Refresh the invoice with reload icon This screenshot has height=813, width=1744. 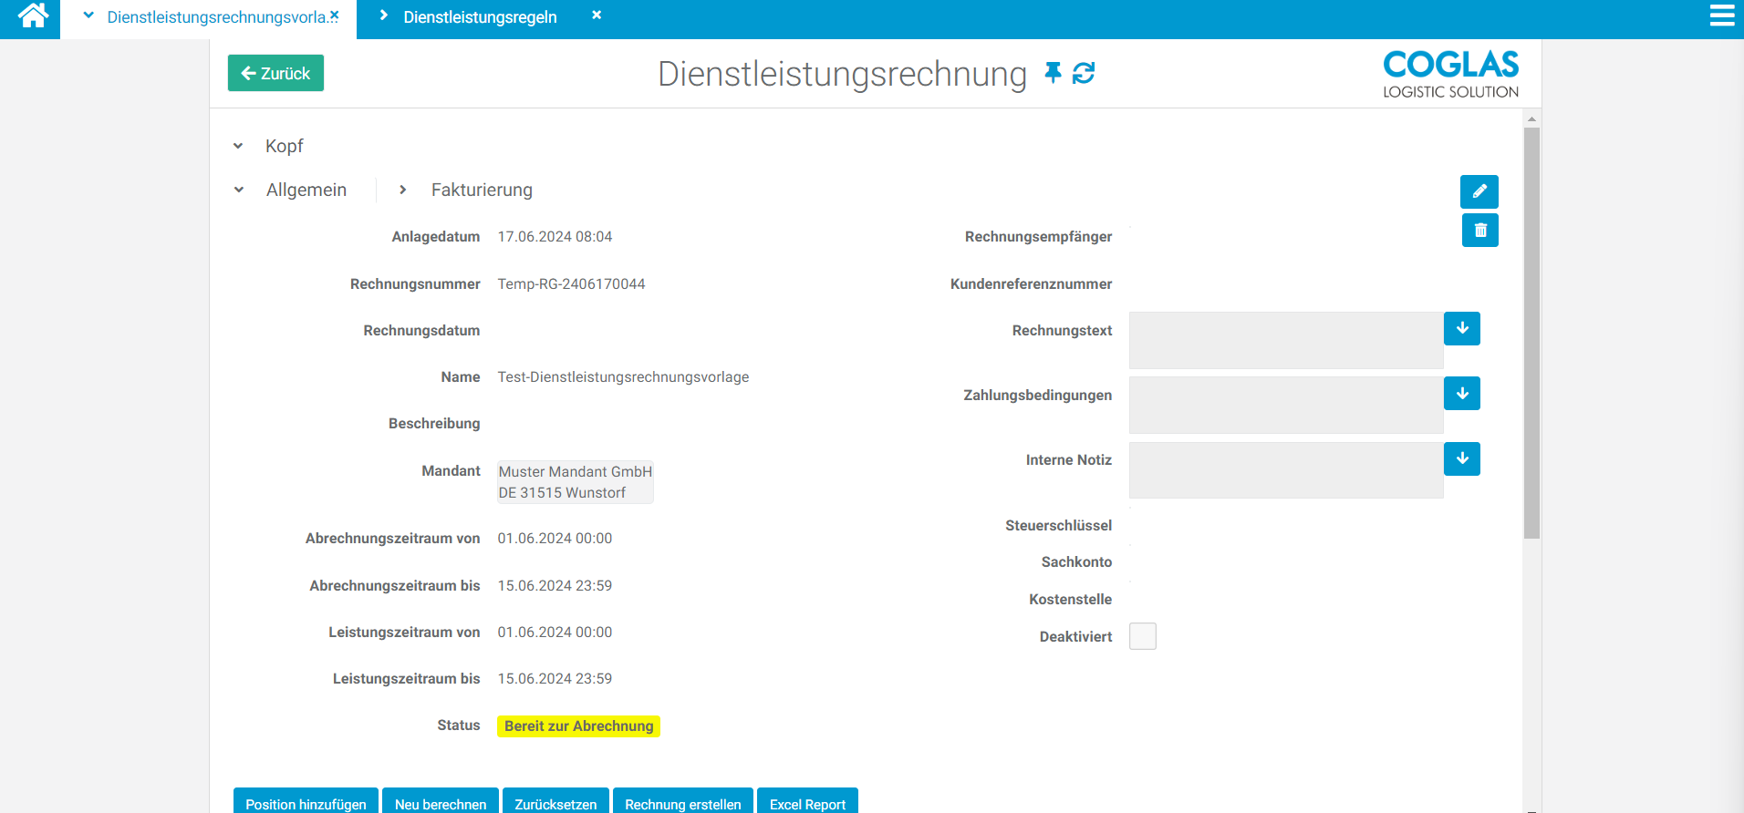click(1084, 73)
